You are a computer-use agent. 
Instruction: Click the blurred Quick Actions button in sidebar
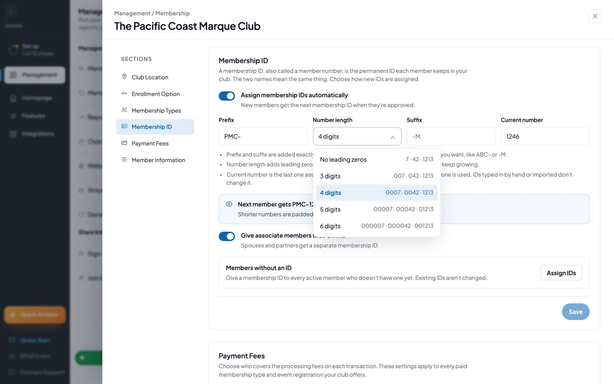35,315
